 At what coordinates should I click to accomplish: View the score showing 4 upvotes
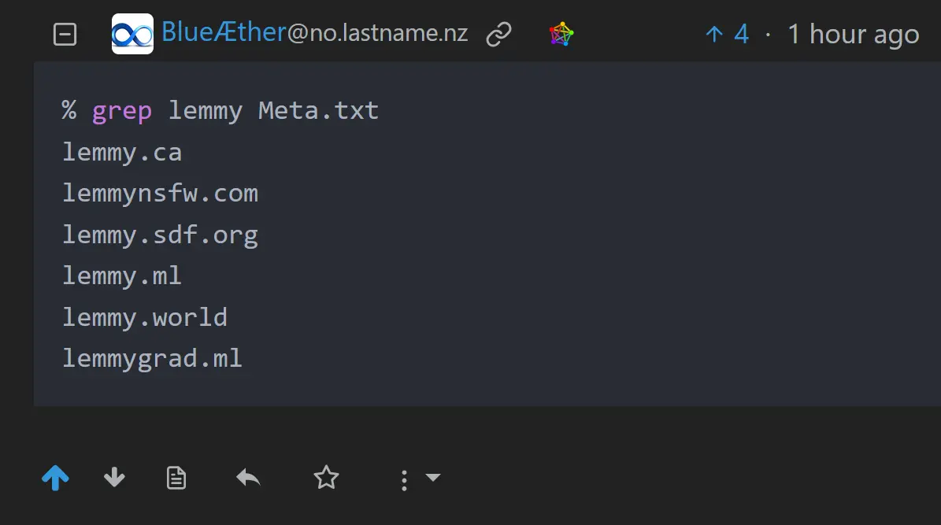click(x=728, y=34)
